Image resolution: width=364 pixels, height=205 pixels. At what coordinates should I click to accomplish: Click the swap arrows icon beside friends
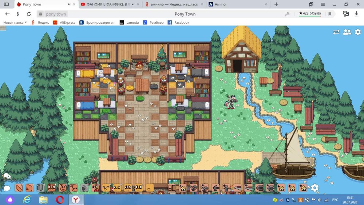(x=336, y=32)
